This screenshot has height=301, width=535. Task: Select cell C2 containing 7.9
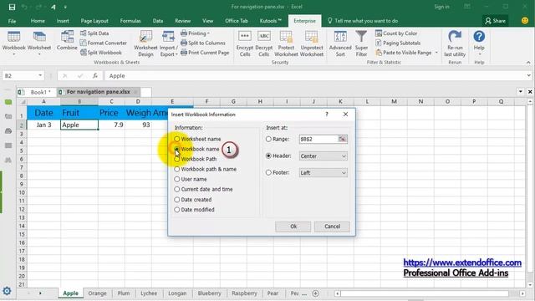[x=111, y=125]
